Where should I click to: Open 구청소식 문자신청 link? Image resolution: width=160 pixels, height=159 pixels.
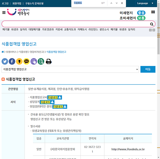coord(34,3)
